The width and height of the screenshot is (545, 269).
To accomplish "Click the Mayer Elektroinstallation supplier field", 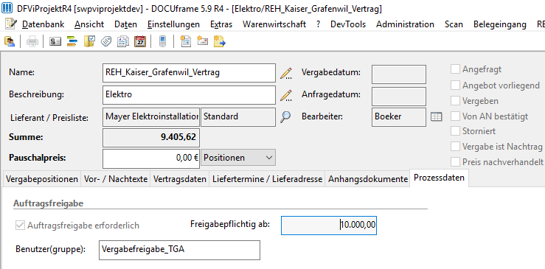I will (151, 116).
